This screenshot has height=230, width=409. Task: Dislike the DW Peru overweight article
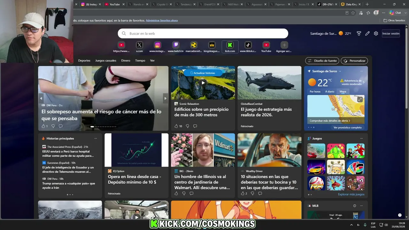(53, 126)
